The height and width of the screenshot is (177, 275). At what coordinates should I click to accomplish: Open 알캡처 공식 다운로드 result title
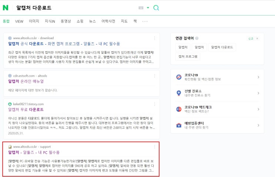point(64,44)
